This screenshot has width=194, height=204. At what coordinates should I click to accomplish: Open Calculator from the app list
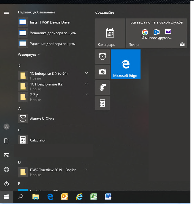click(54, 140)
